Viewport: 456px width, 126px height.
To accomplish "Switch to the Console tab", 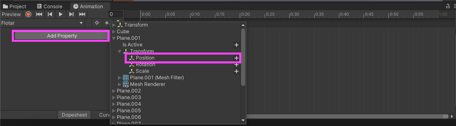I will point(50,6).
